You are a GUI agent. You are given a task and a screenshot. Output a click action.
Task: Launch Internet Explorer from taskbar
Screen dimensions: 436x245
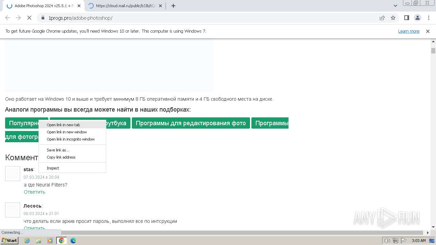tap(27, 241)
